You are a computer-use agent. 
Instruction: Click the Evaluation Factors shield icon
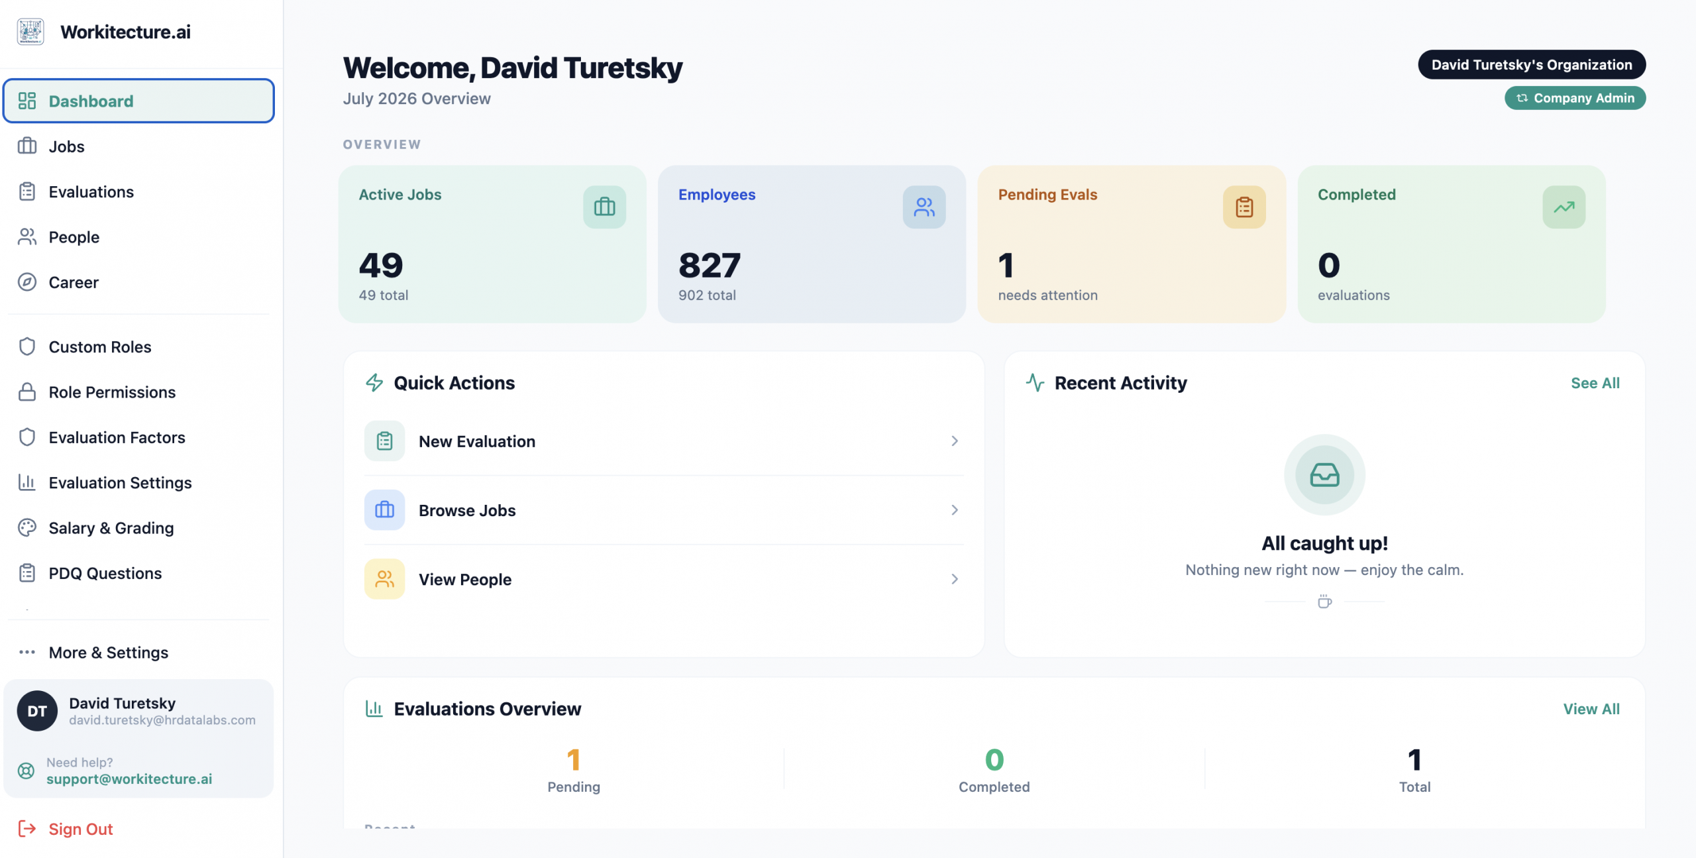pos(27,437)
